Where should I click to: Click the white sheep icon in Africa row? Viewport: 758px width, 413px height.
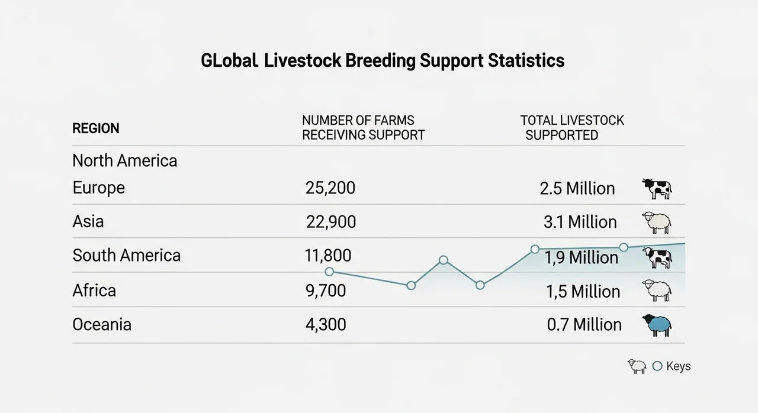coord(657,291)
